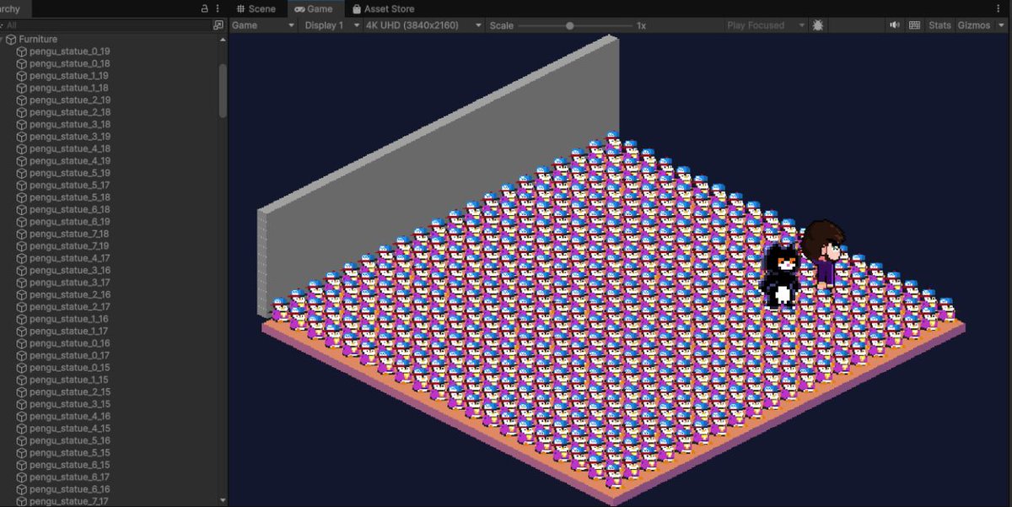Screen dimensions: 1012x507
Task: Toggle the Gizmos button
Action: pyautogui.click(x=974, y=25)
